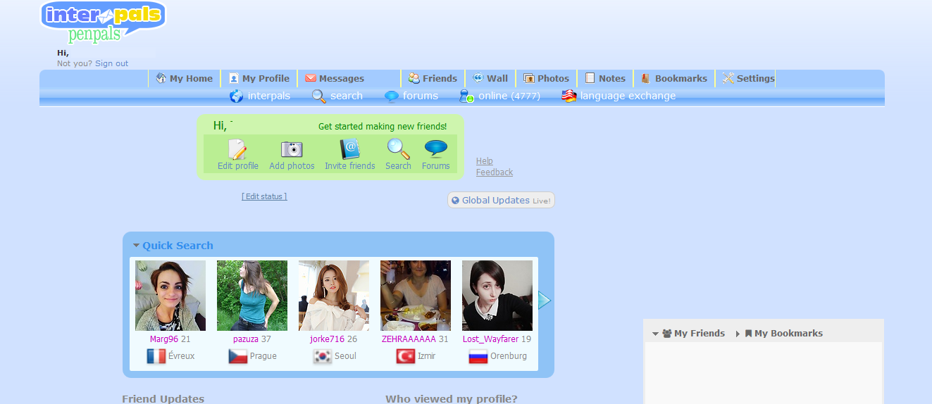Expand the My Bookmarks section
Screen dimensions: 932x404
click(738, 334)
